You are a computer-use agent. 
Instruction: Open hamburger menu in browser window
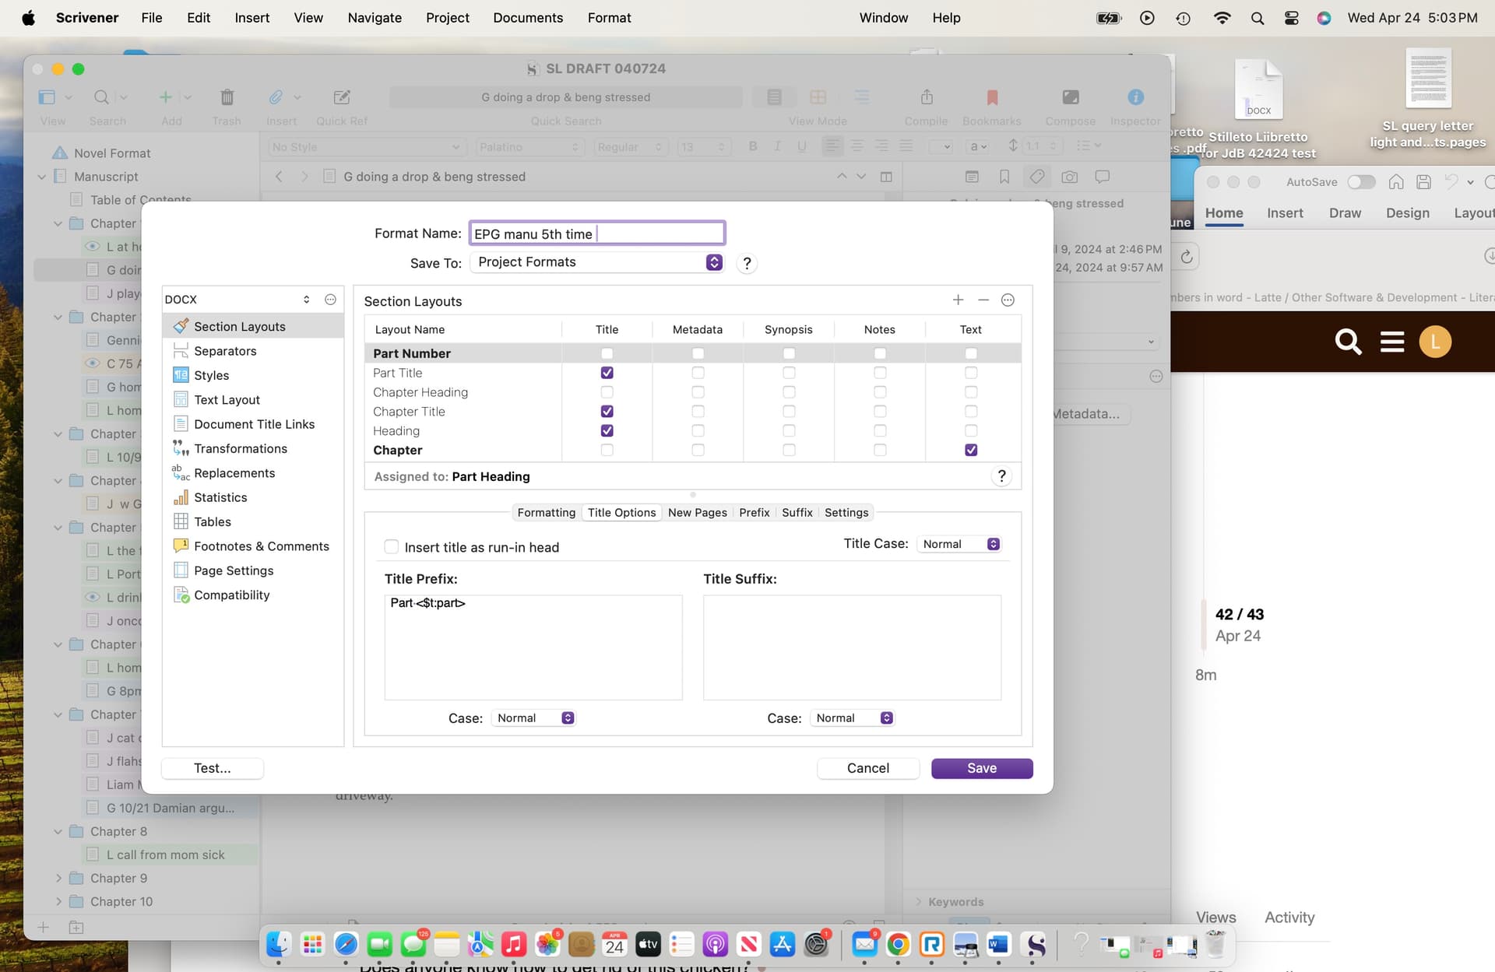(1391, 342)
